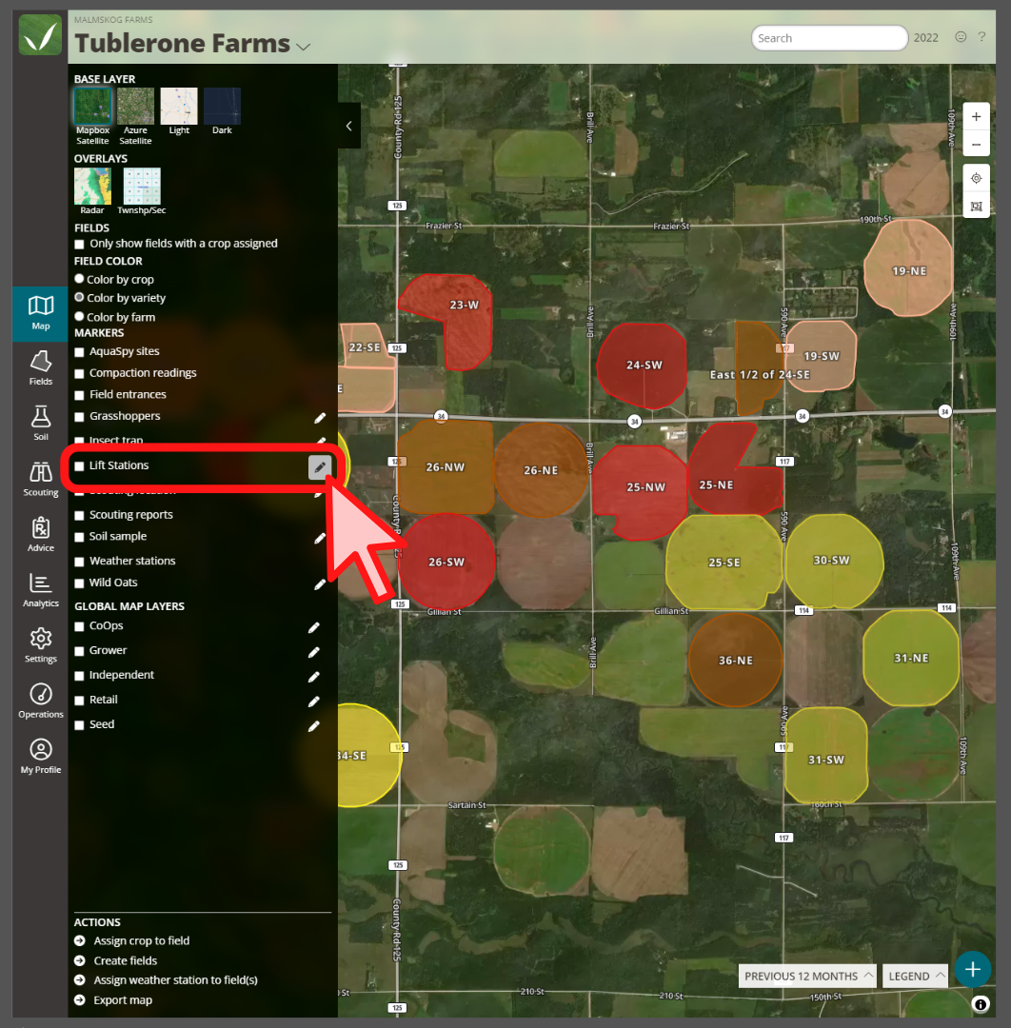Open the Soil section in sidebar
Screen dimensions: 1011x1028
pyautogui.click(x=40, y=423)
